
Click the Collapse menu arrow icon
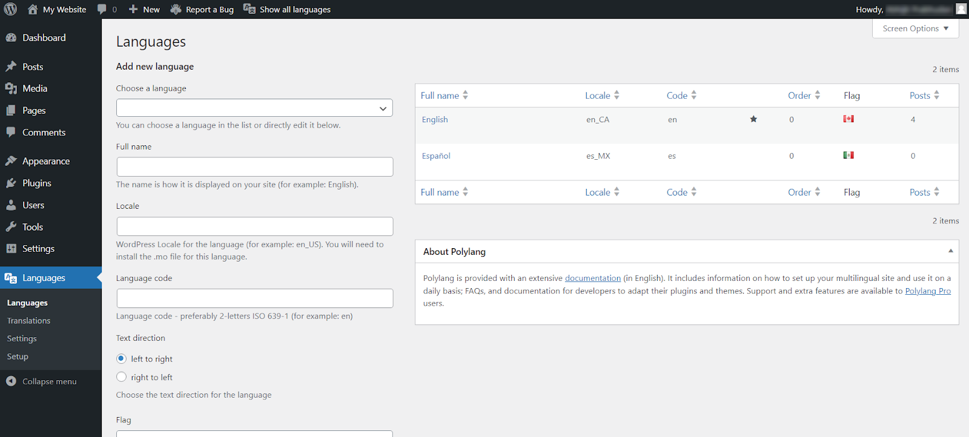11,381
